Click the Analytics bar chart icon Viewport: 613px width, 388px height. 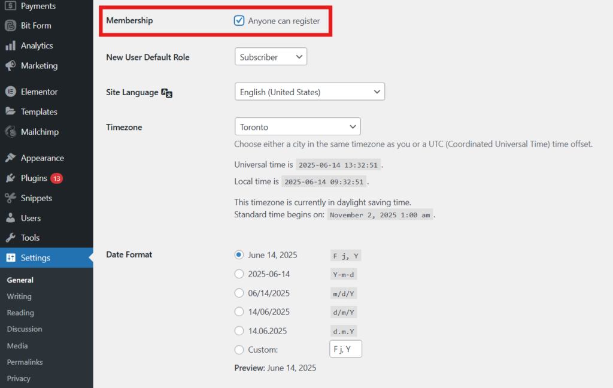pyautogui.click(x=10, y=46)
